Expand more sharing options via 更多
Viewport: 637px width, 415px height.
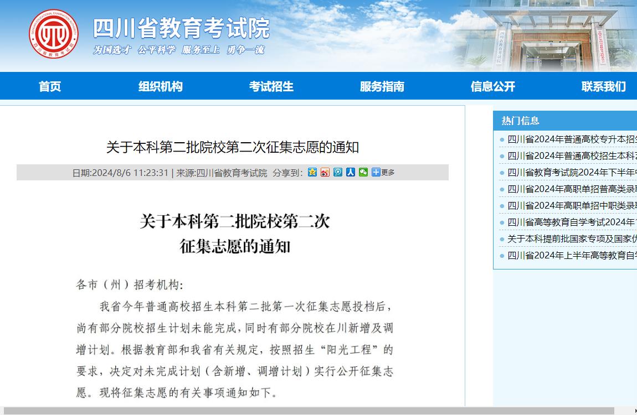tap(387, 172)
